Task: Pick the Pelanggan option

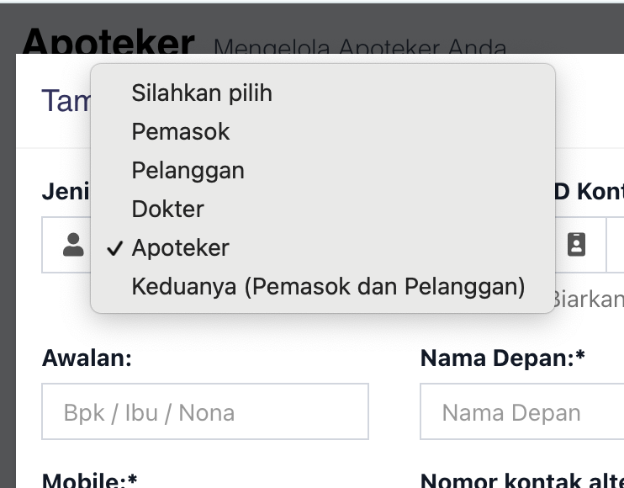Action: tap(188, 170)
